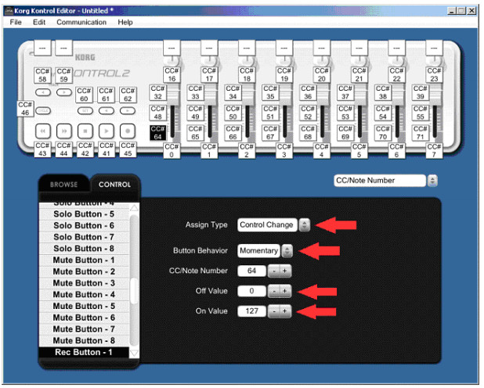This screenshot has height=388, width=484.
Task: Open the File menu
Action: (x=16, y=22)
